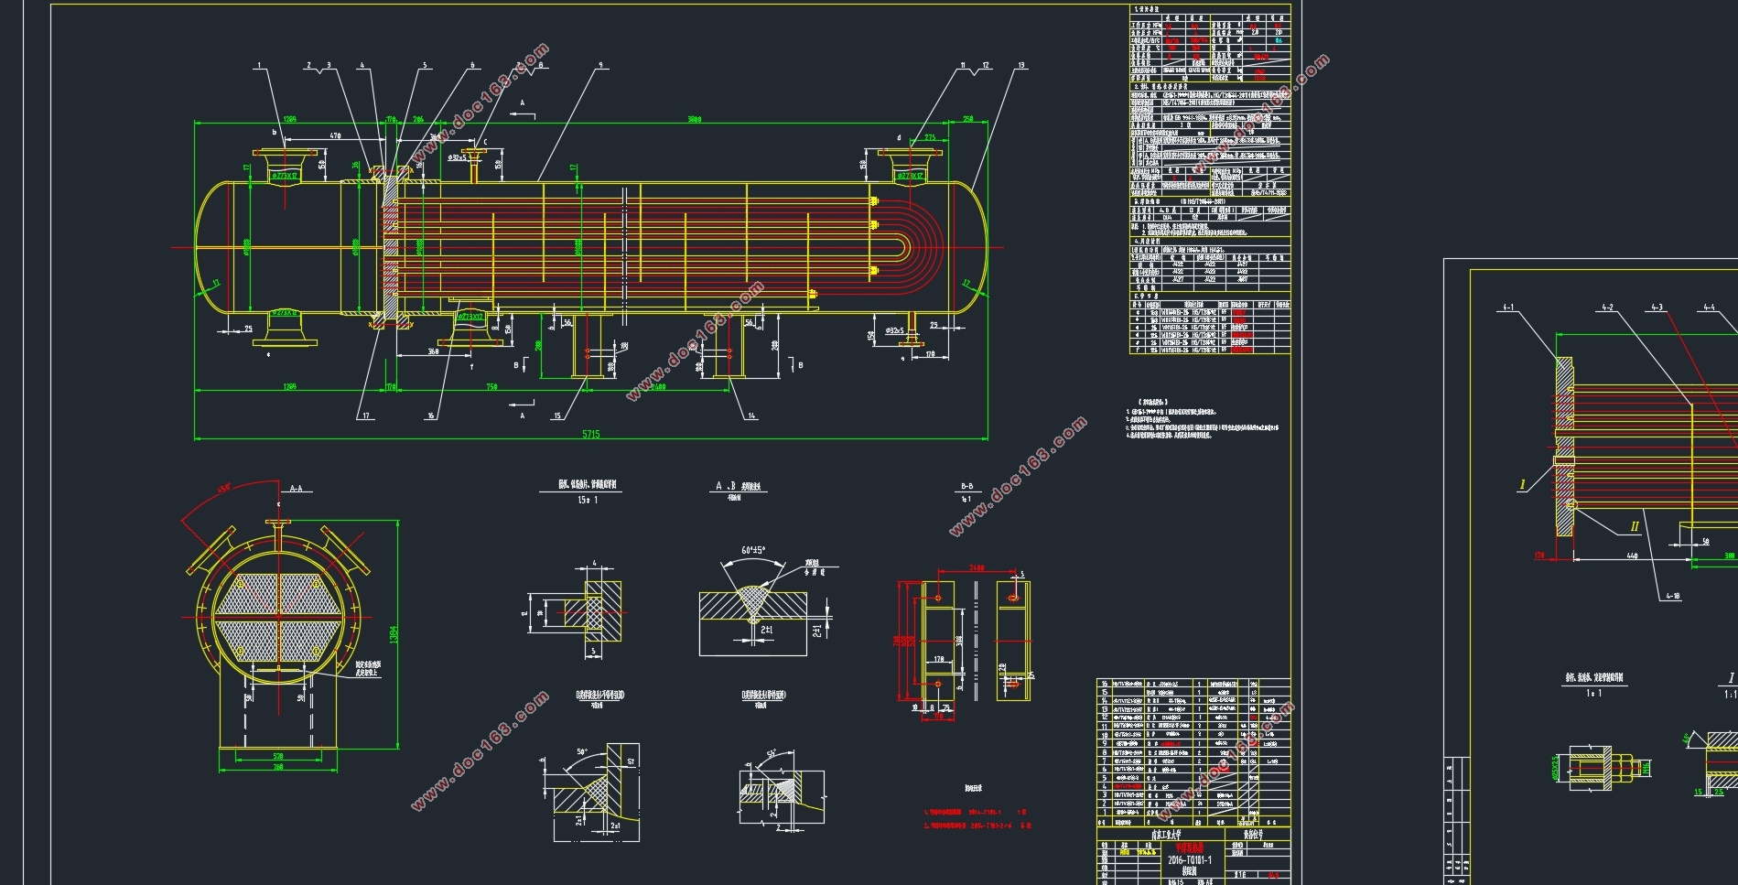Click the detail label II on right drawing
Screen dimensions: 1738x885
(x=1635, y=527)
